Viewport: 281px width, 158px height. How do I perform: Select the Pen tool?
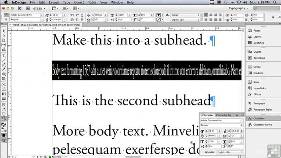tap(4, 65)
